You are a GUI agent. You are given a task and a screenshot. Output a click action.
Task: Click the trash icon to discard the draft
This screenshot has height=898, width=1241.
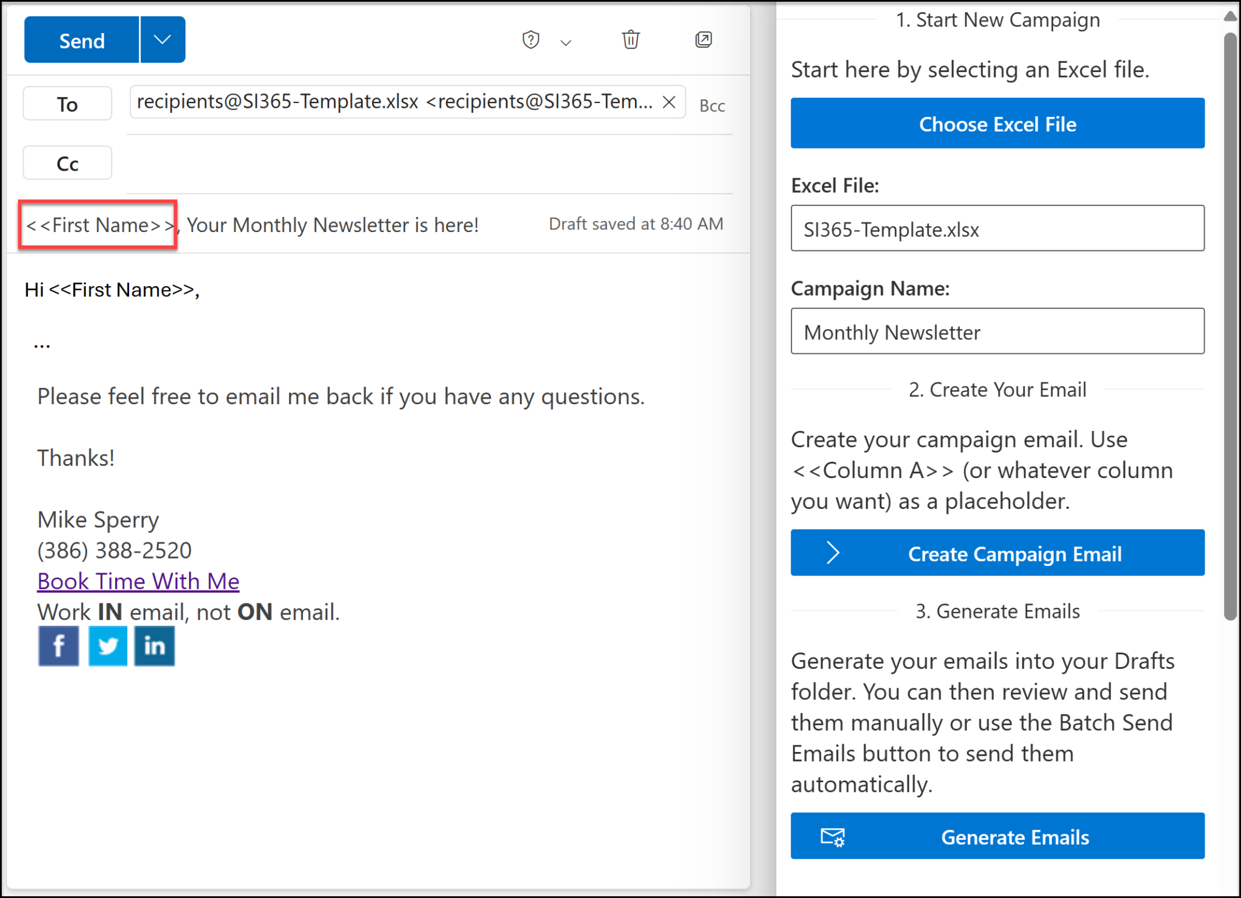tap(630, 39)
